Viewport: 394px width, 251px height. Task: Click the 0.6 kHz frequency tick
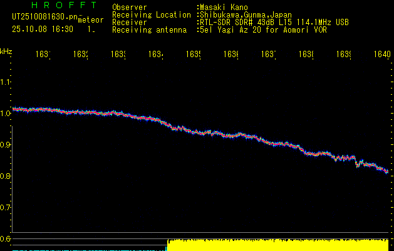point(6,238)
